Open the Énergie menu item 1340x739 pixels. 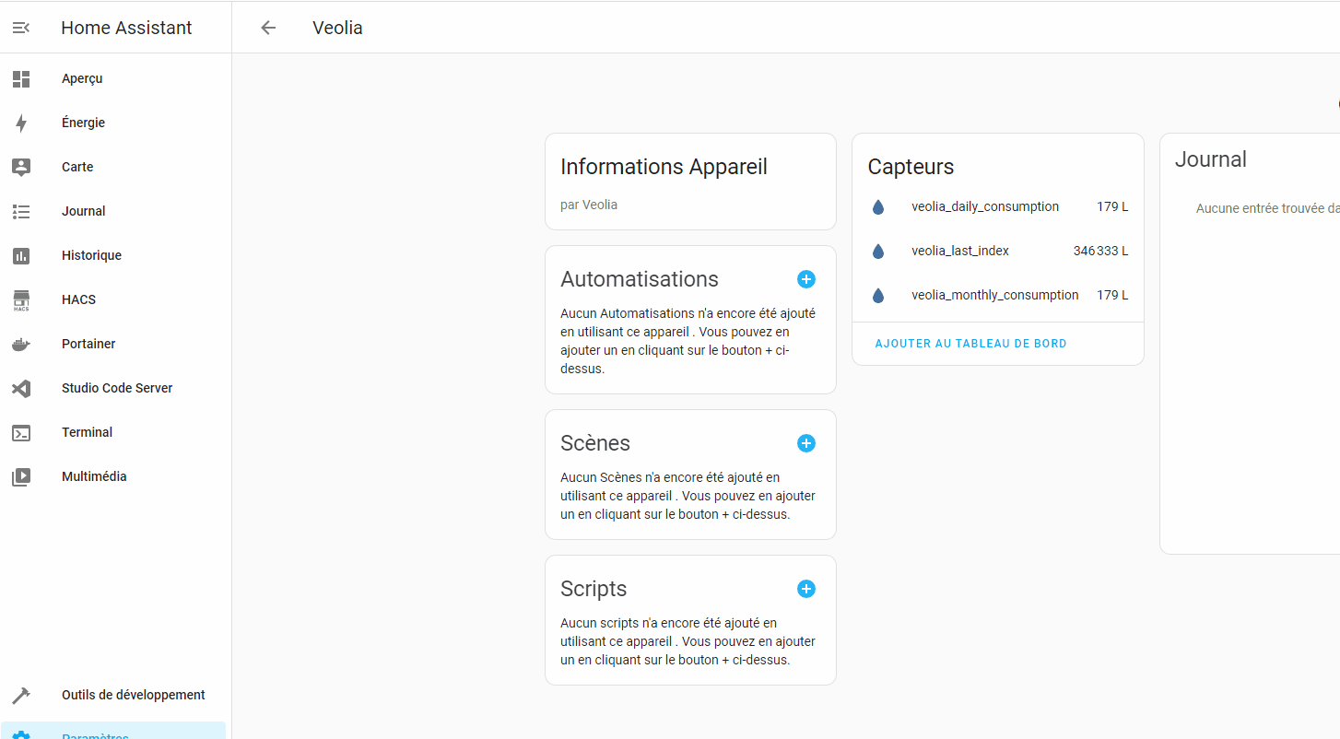point(113,123)
